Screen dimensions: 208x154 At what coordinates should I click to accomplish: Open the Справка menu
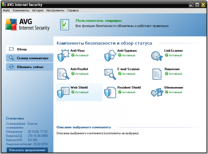point(73,10)
